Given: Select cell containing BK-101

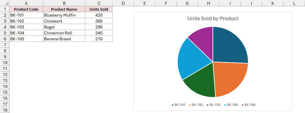Looking at the screenshot, I should 26,15.
